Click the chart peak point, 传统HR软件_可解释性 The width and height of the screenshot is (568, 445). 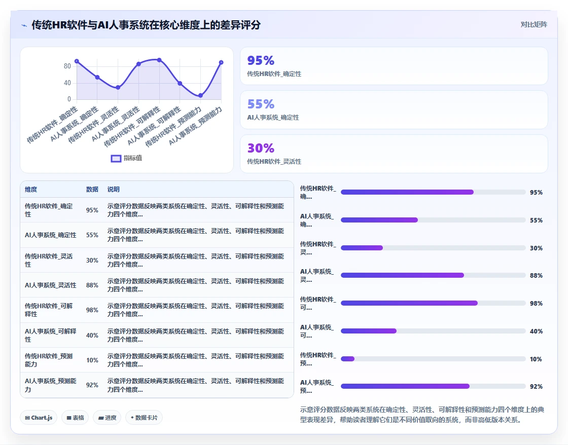159,60
